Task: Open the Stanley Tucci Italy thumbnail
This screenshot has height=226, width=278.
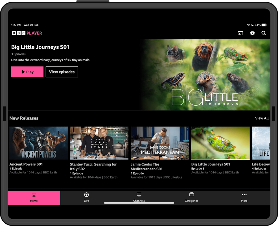Action: 99,143
